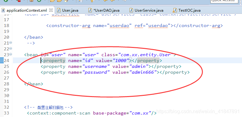Click value "1000" on line 24
This screenshot has width=242, height=117.
click(121, 60)
